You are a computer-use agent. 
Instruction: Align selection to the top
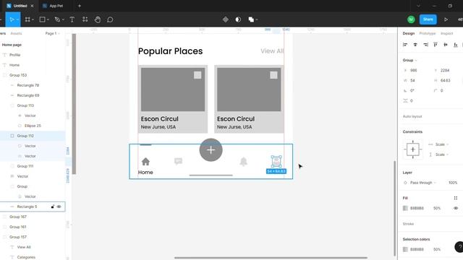click(436, 45)
